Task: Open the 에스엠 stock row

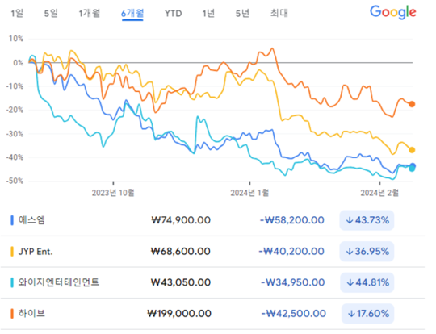Action: (212, 220)
